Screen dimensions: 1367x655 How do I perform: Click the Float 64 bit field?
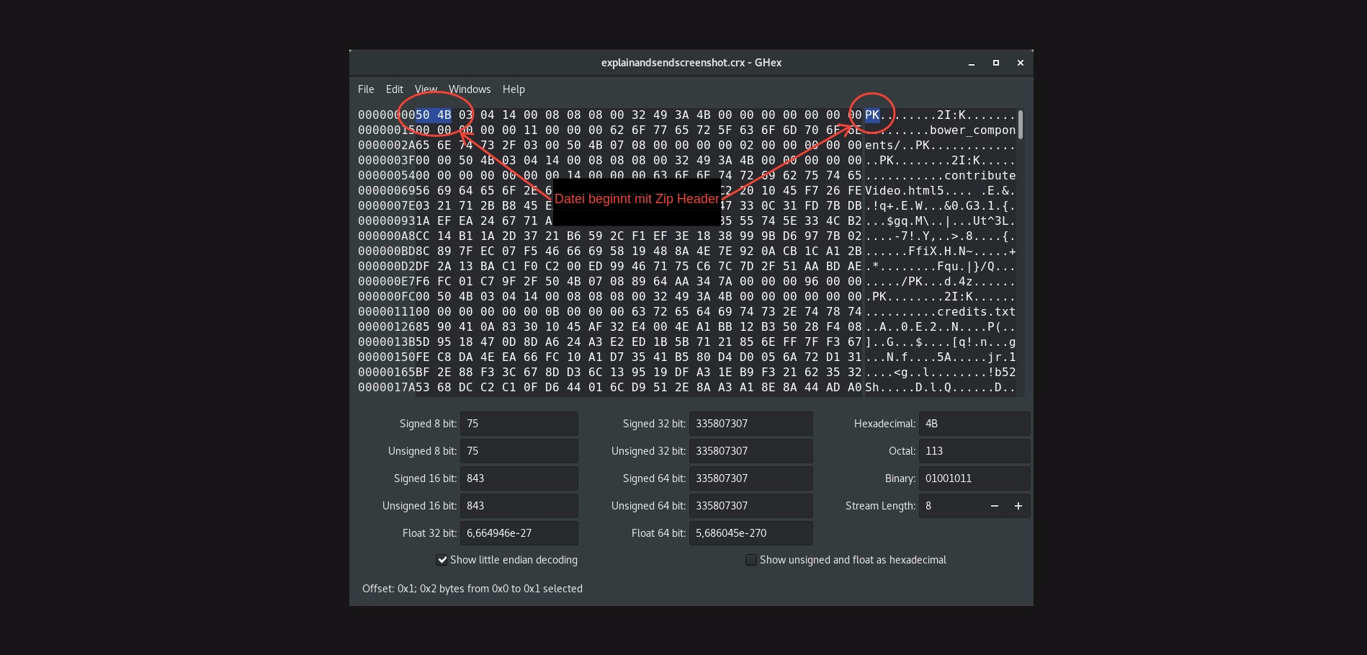750,533
